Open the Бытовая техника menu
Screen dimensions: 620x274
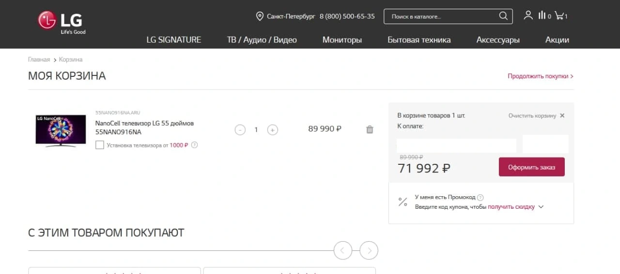[x=419, y=40]
